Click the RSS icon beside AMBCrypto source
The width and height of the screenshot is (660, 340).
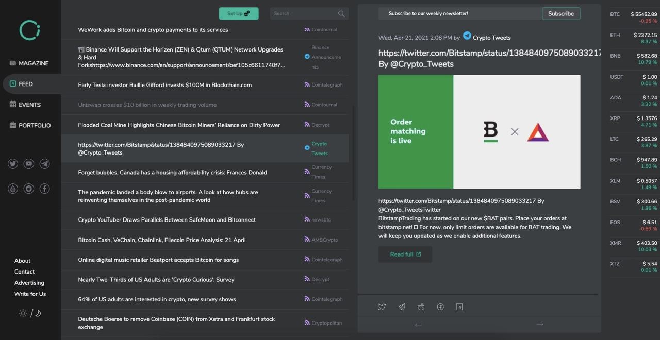coord(307,240)
